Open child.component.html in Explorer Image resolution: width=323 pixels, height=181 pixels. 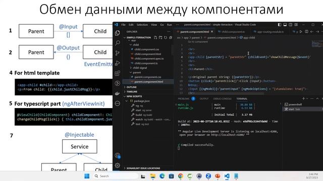(x=148, y=54)
